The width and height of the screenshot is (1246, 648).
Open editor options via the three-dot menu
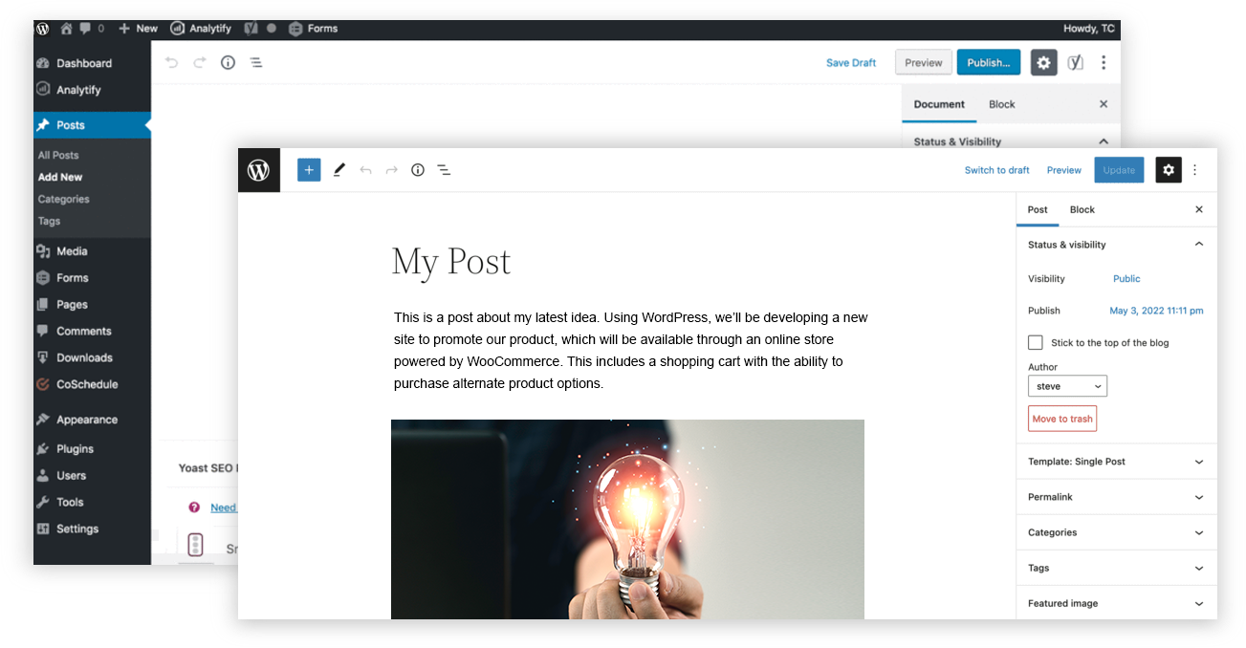[1194, 169]
